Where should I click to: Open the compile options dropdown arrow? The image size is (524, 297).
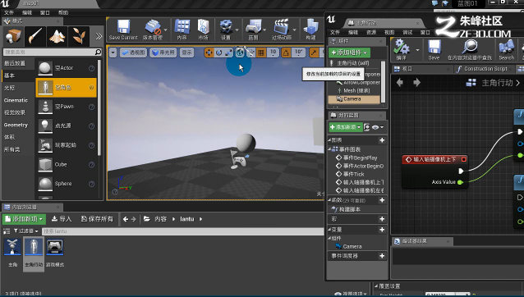pos(418,50)
